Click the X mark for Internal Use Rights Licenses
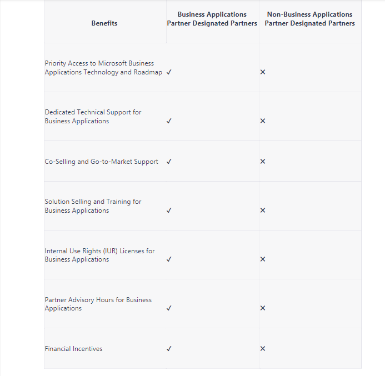 click(x=263, y=259)
